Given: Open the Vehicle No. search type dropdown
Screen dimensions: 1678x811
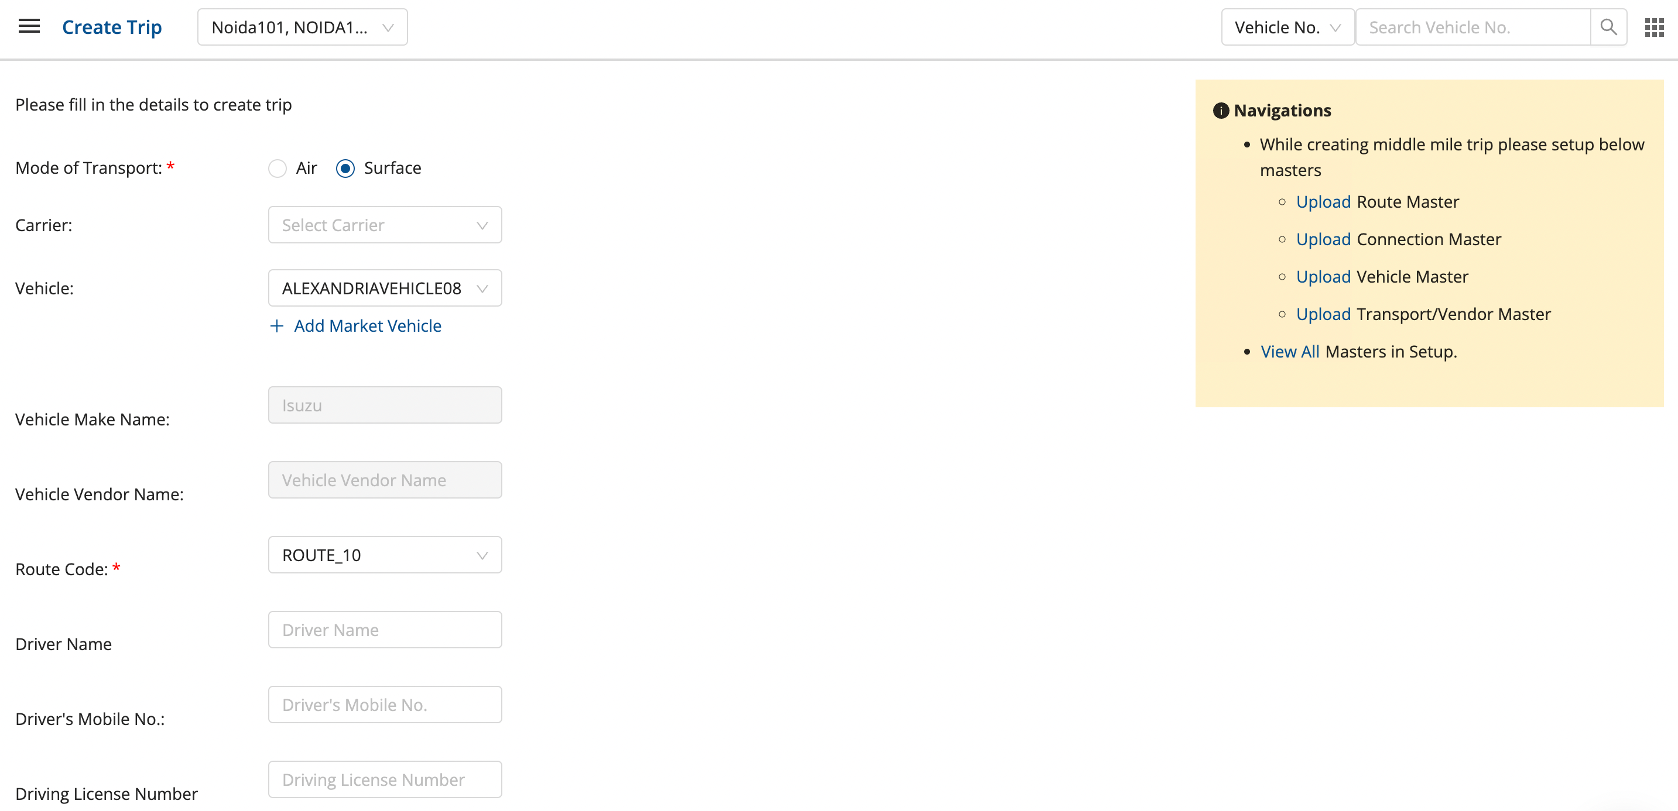Looking at the screenshot, I should 1286,28.
